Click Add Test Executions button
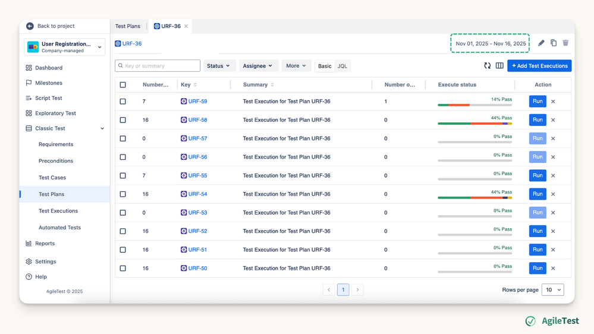The height and width of the screenshot is (334, 594). 539,66
